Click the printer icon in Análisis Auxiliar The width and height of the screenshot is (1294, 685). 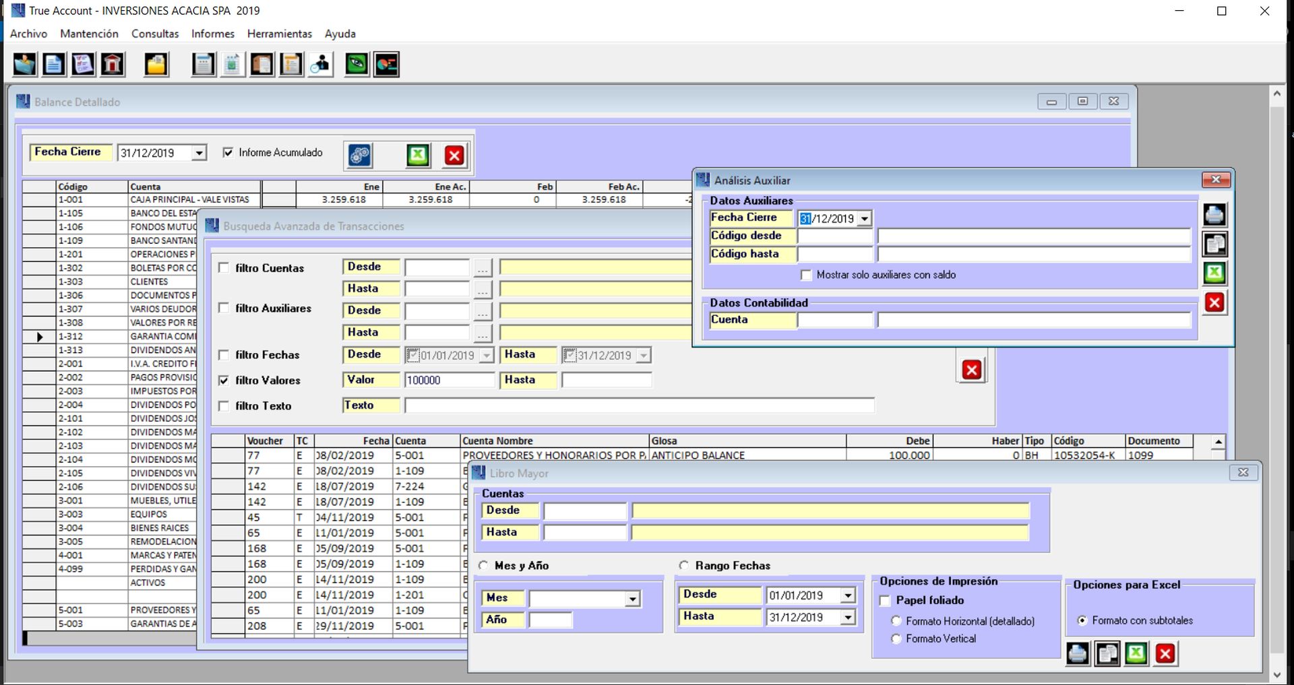(x=1214, y=215)
